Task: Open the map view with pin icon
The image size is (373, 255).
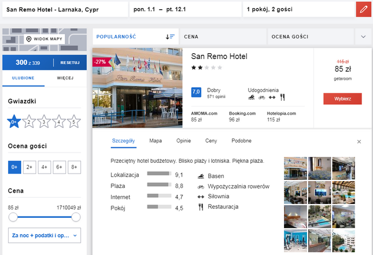Action: 45,39
